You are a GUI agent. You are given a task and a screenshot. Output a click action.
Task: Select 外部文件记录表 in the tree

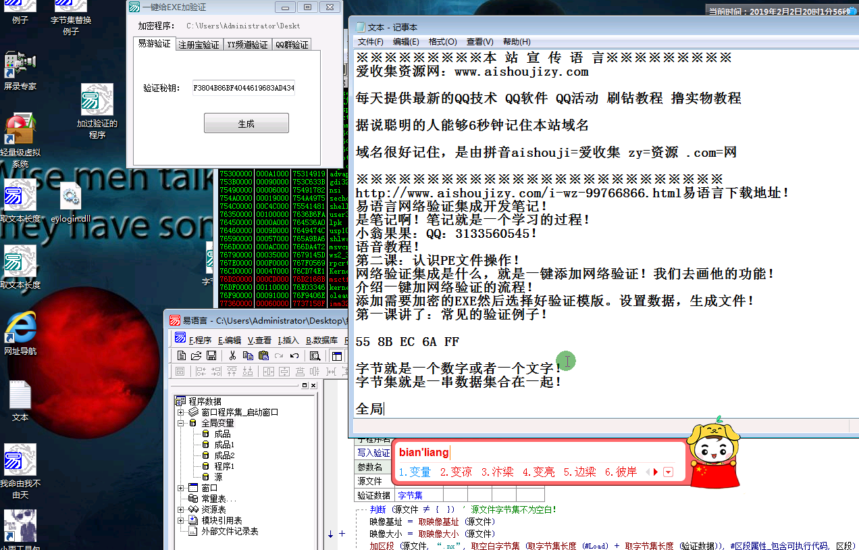230,531
